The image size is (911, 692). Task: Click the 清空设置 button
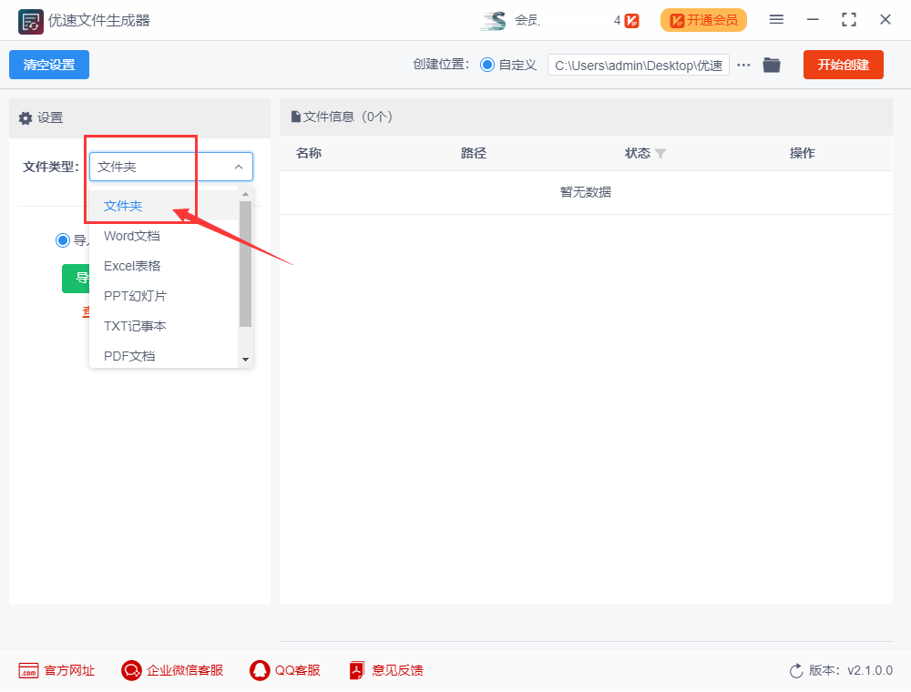click(49, 65)
